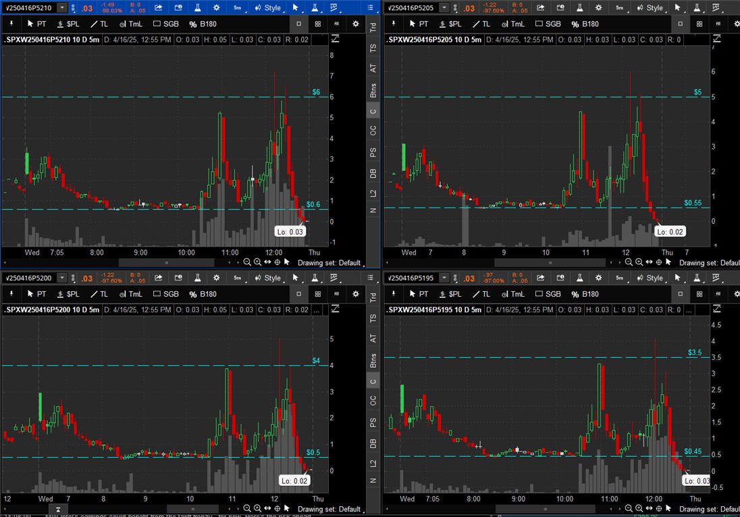Select TmL time level tool in P5200 chart

(131, 294)
